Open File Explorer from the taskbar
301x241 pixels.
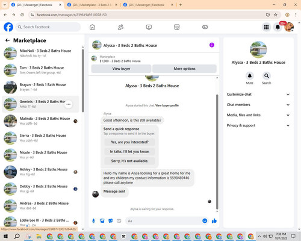39,236
